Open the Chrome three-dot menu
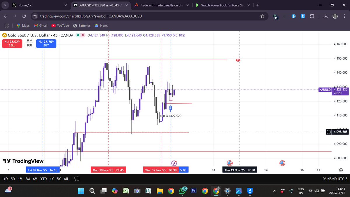The width and height of the screenshot is (350, 197). (344, 16)
